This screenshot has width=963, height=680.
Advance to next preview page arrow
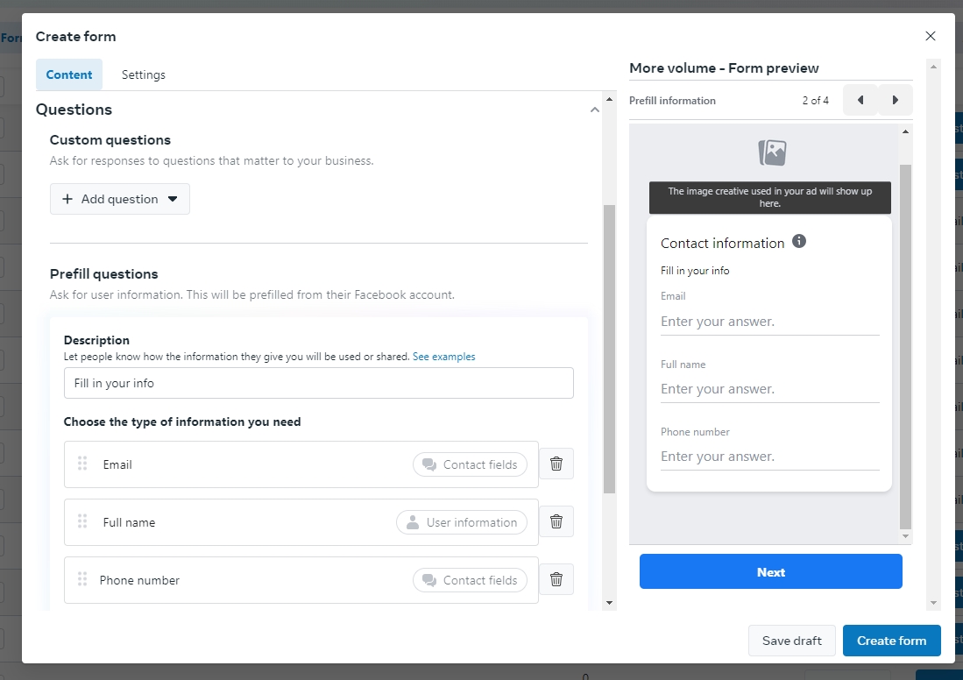(895, 100)
